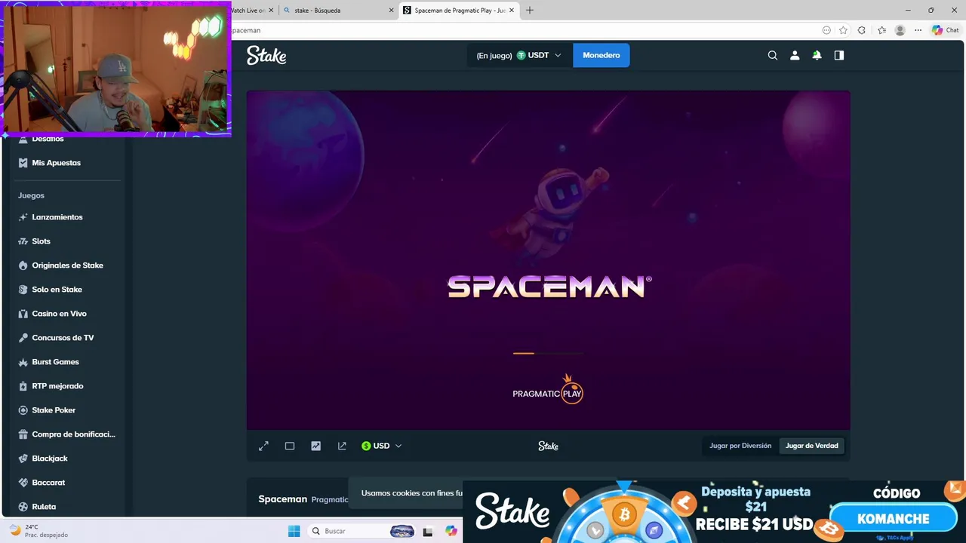Image resolution: width=966 pixels, height=543 pixels.
Task: Click the Monedero wallet button
Action: pyautogui.click(x=601, y=55)
